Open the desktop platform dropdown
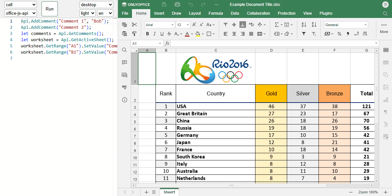Screen dimensions: 392x196 (96, 5)
